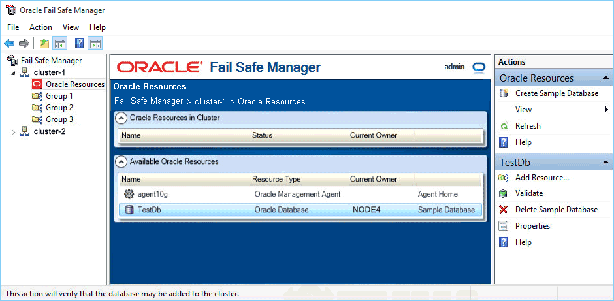This screenshot has height=301, width=614.
Task: Click the Create Sample Database icon
Action: [504, 93]
